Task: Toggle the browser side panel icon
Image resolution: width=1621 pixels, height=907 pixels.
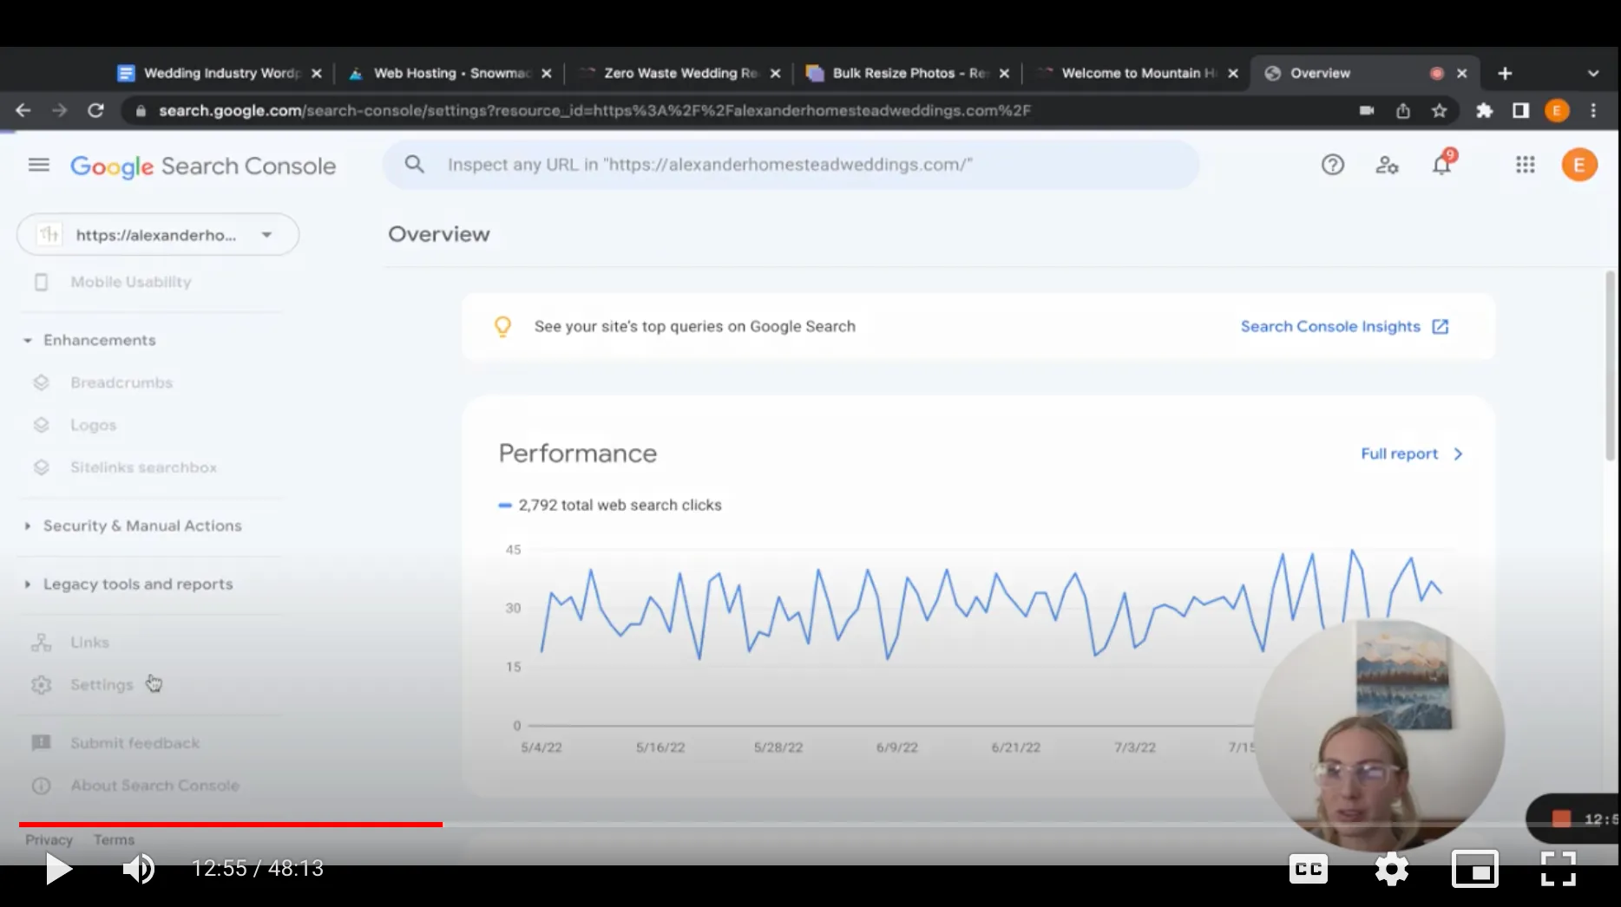Action: click(x=1520, y=110)
